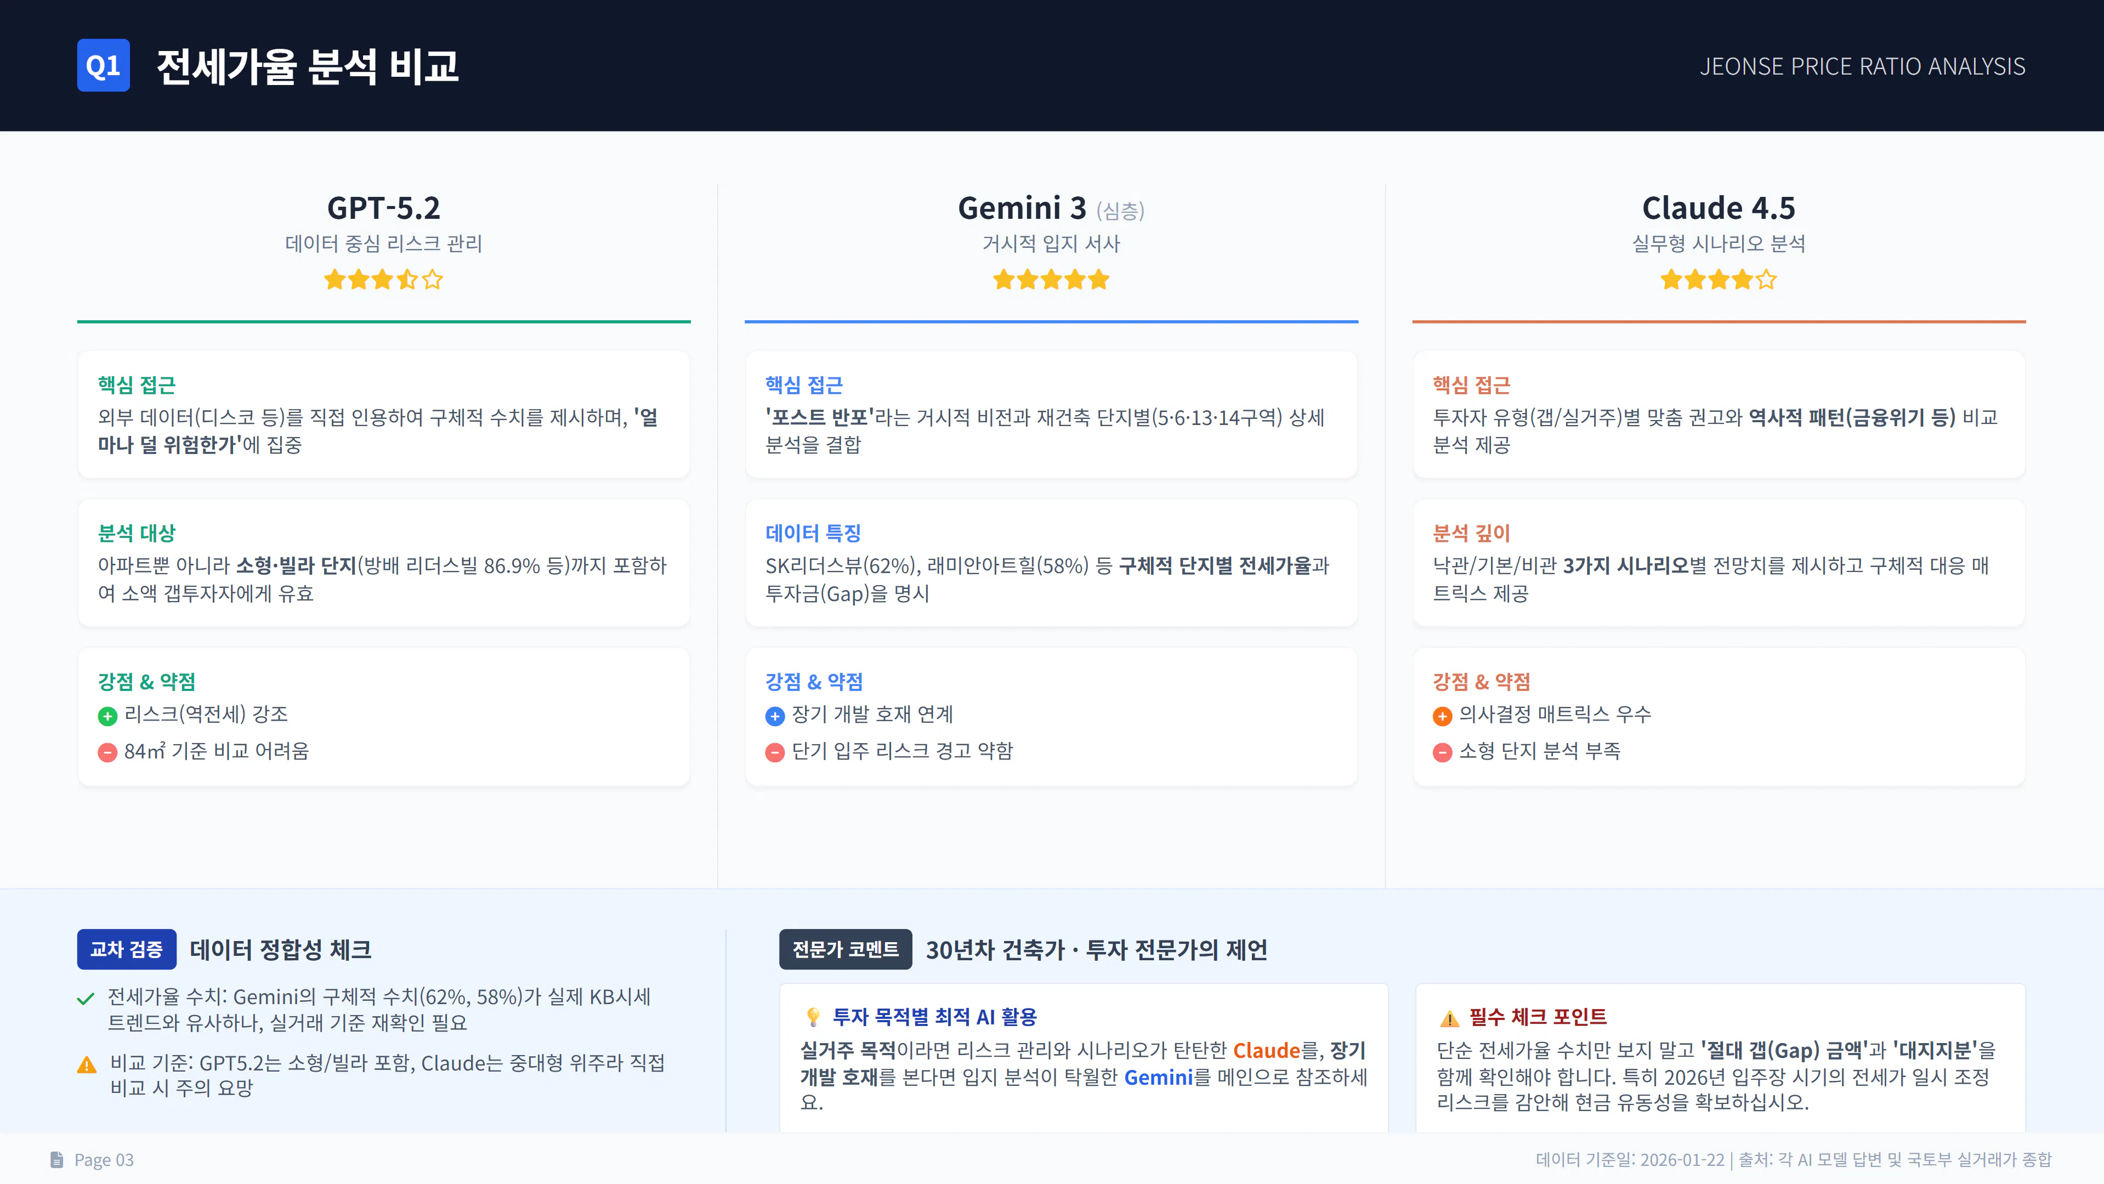Click JEONSE PRICE RATIO ANALYSIS header text
Image resolution: width=2104 pixels, height=1184 pixels.
click(x=1862, y=66)
